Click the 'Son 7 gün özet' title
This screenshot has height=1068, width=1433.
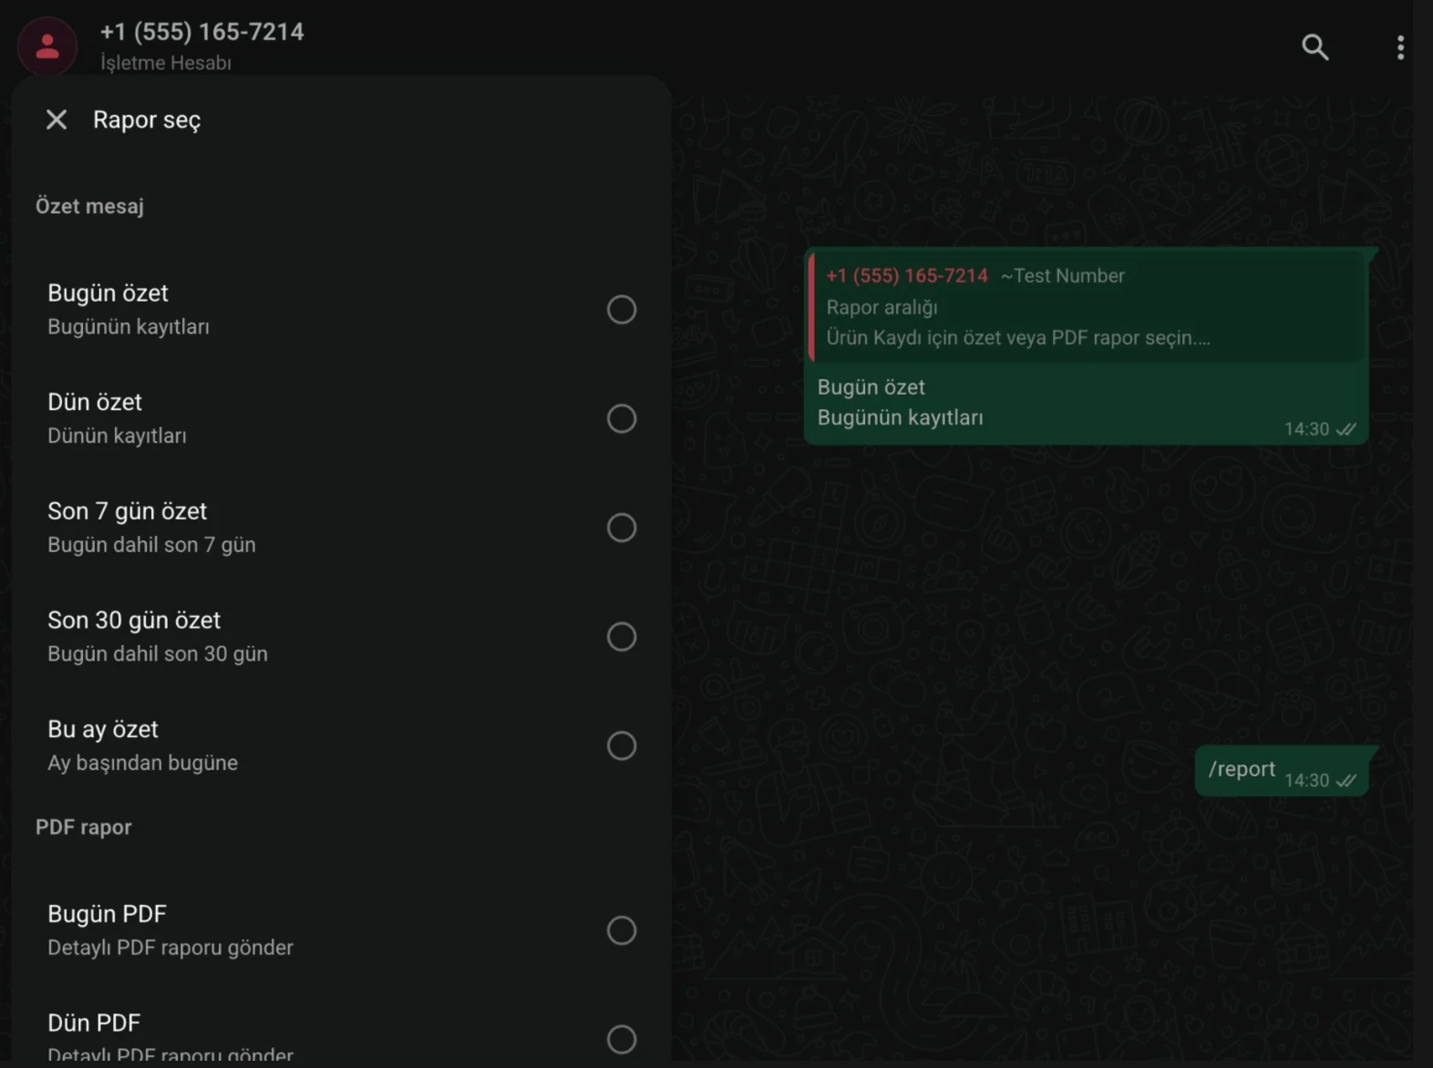[x=128, y=511]
